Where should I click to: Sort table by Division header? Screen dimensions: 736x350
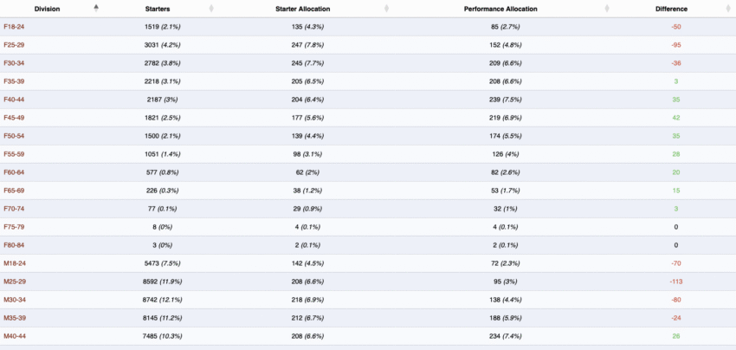[x=47, y=9]
